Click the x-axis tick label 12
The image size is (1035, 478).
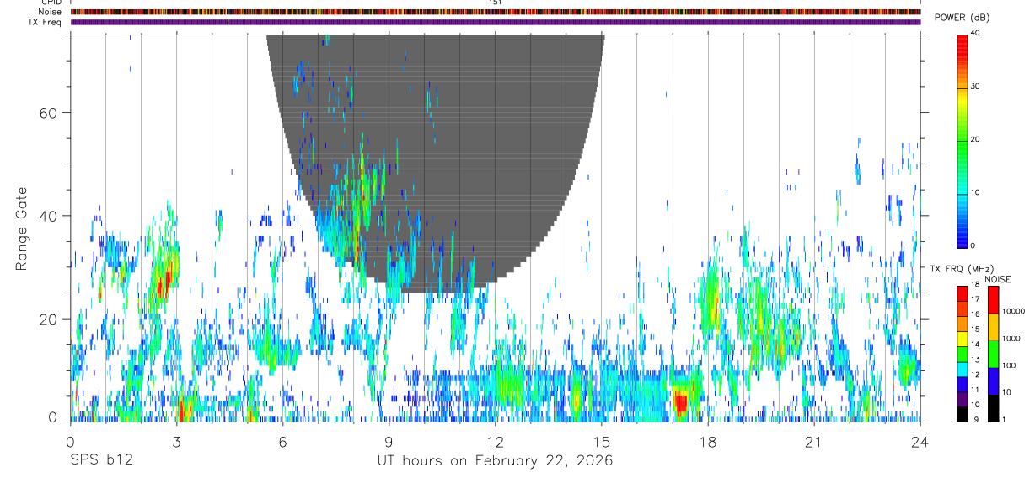tap(496, 442)
